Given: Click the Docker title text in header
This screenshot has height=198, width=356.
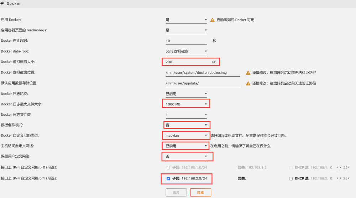Looking at the screenshot, I should click(14, 4).
